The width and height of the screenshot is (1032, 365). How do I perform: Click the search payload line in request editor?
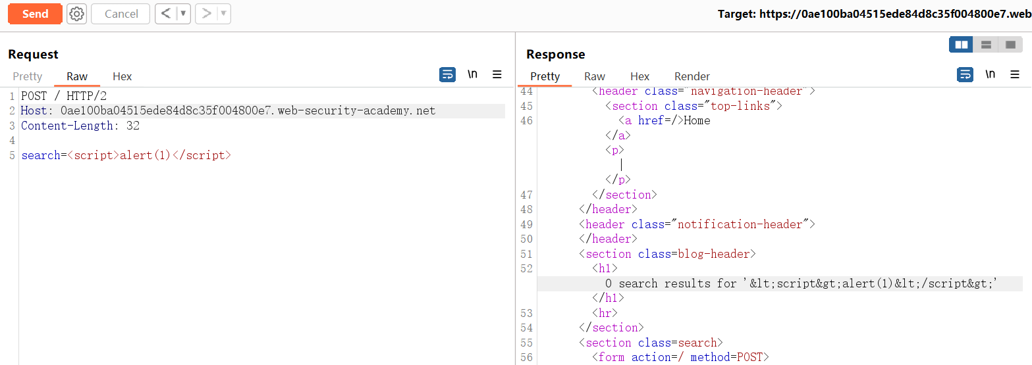coord(126,156)
